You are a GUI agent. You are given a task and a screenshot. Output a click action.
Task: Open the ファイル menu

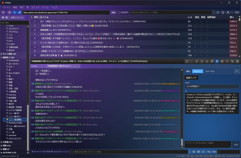click(x=6, y=7)
